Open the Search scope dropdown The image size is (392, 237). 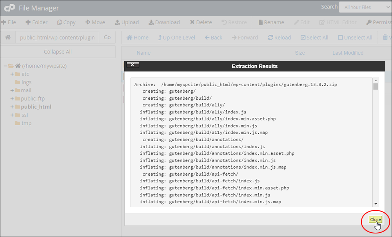pyautogui.click(x=365, y=7)
